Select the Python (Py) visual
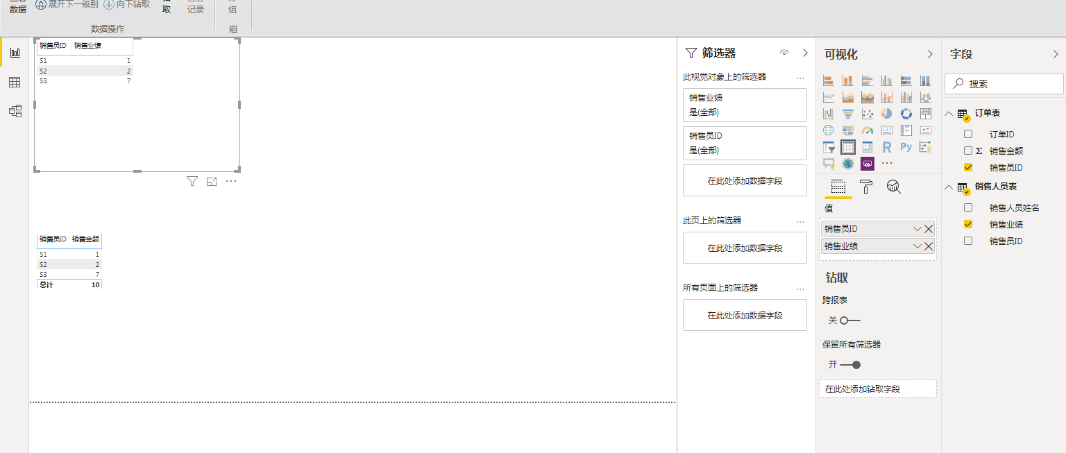Screen dimensions: 1066x453 (x=906, y=147)
